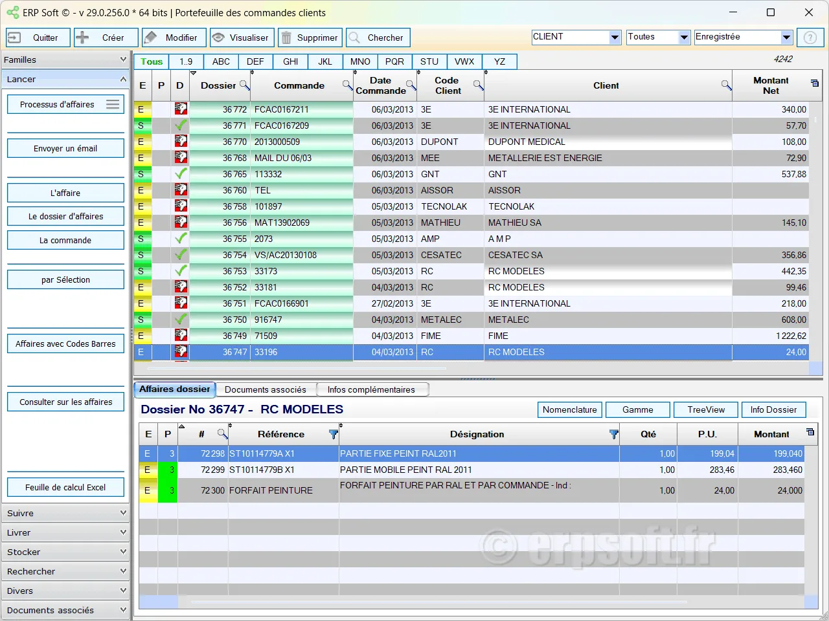Open the Toutes filter dropdown
The height and width of the screenshot is (621, 829).
pos(684,38)
